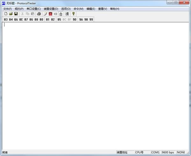Click the connect cable icon
191x156 pixels.
[x=45, y=14]
